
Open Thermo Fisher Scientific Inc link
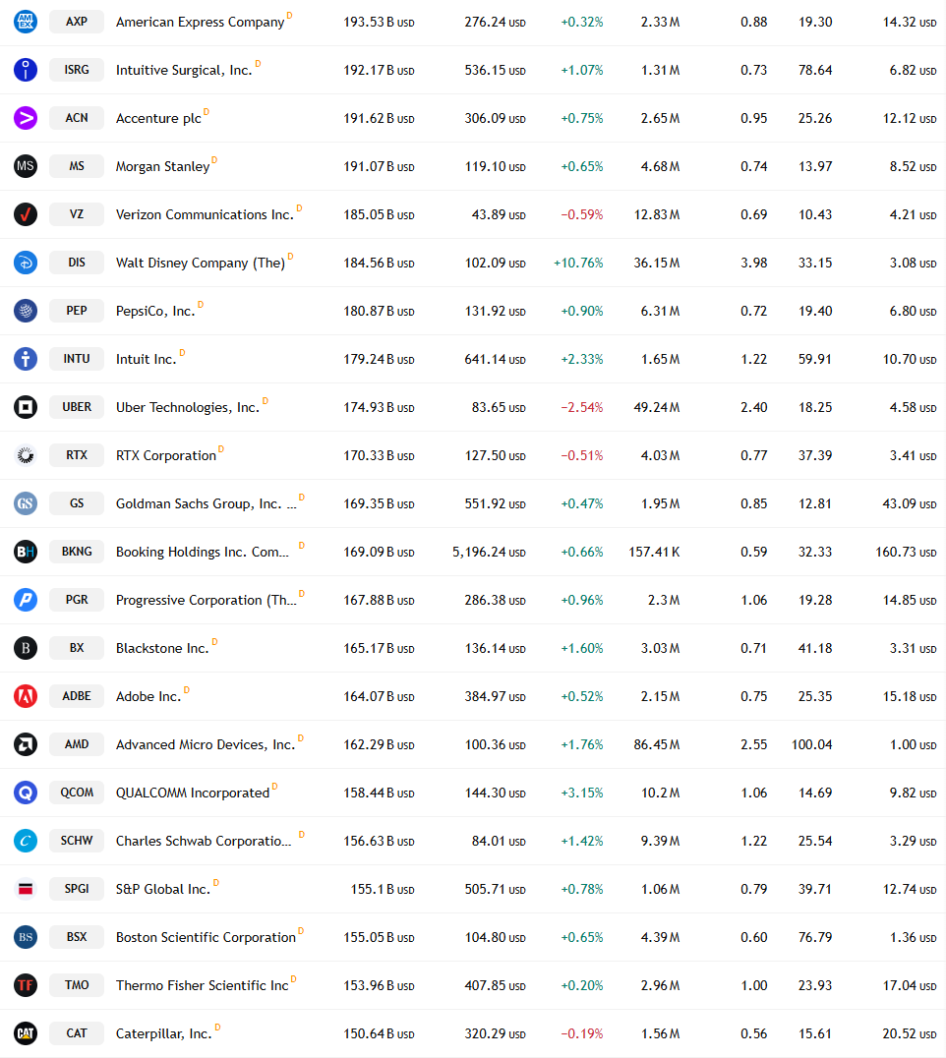pyautogui.click(x=202, y=986)
